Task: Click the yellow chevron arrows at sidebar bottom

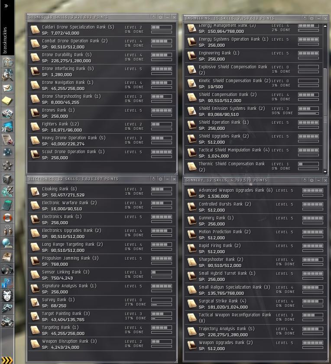Action: click(7, 360)
